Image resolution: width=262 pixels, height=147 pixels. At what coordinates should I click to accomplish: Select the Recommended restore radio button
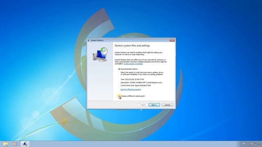[119, 69]
